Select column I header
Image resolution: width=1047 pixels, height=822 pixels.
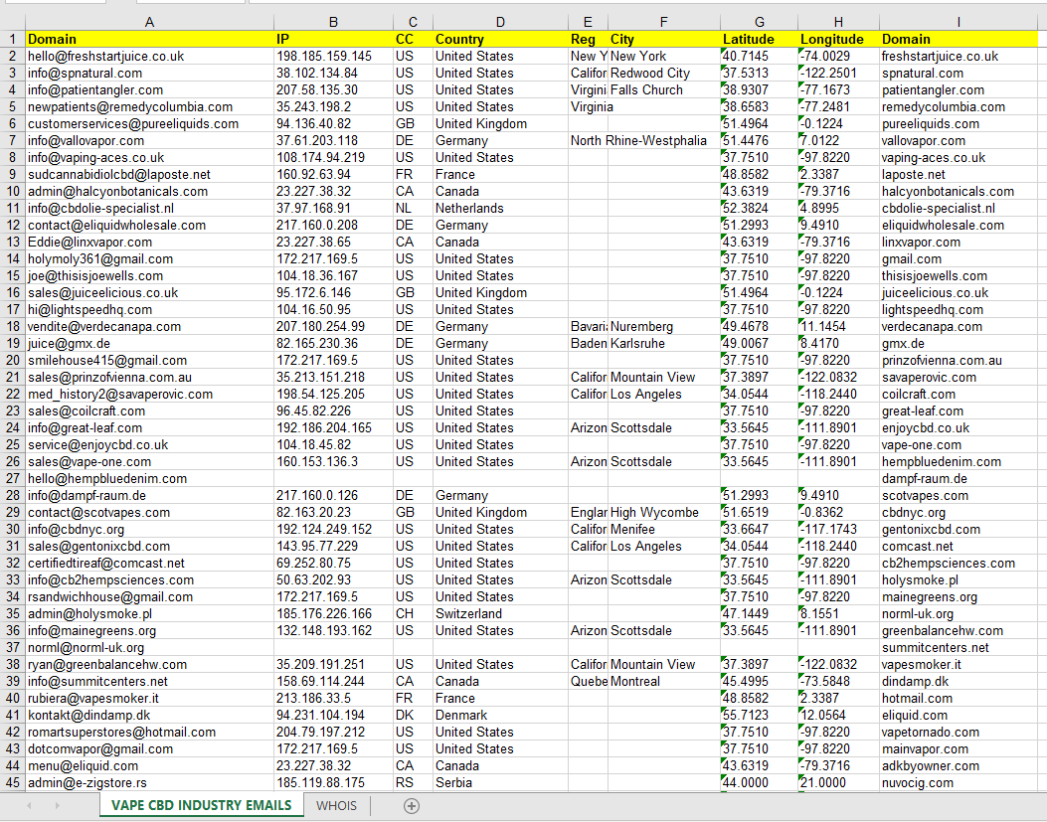click(959, 22)
